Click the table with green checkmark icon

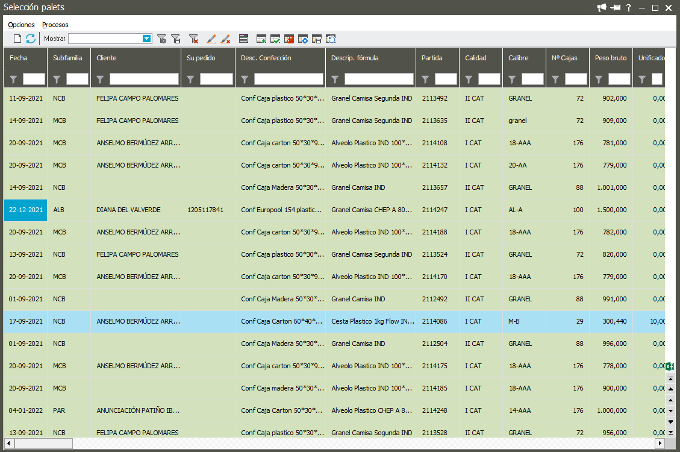[275, 39]
